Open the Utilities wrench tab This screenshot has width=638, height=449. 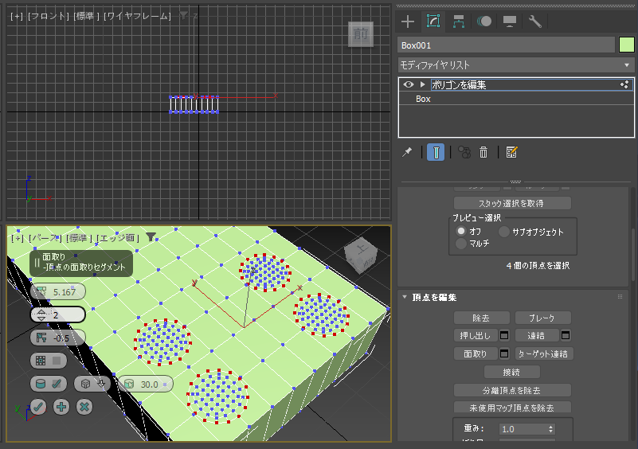pos(534,21)
